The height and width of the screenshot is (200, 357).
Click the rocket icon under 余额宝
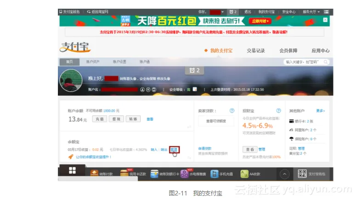(71, 157)
